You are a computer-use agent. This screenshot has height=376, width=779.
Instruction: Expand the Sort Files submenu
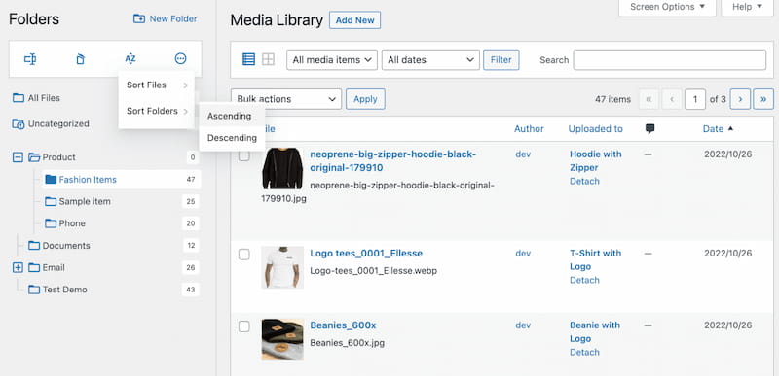(157, 85)
